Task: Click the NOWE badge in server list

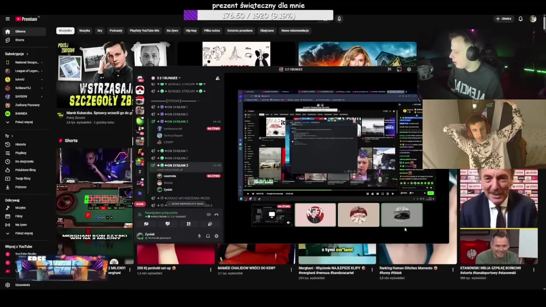Action: point(140,204)
